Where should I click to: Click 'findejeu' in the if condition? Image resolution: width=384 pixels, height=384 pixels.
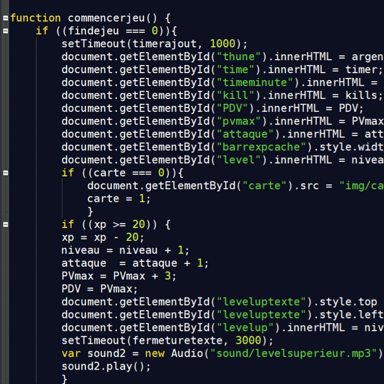click(x=93, y=31)
